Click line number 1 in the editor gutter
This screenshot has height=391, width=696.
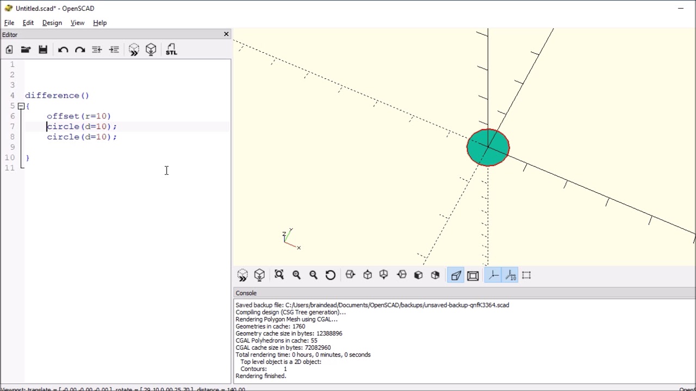pos(12,65)
